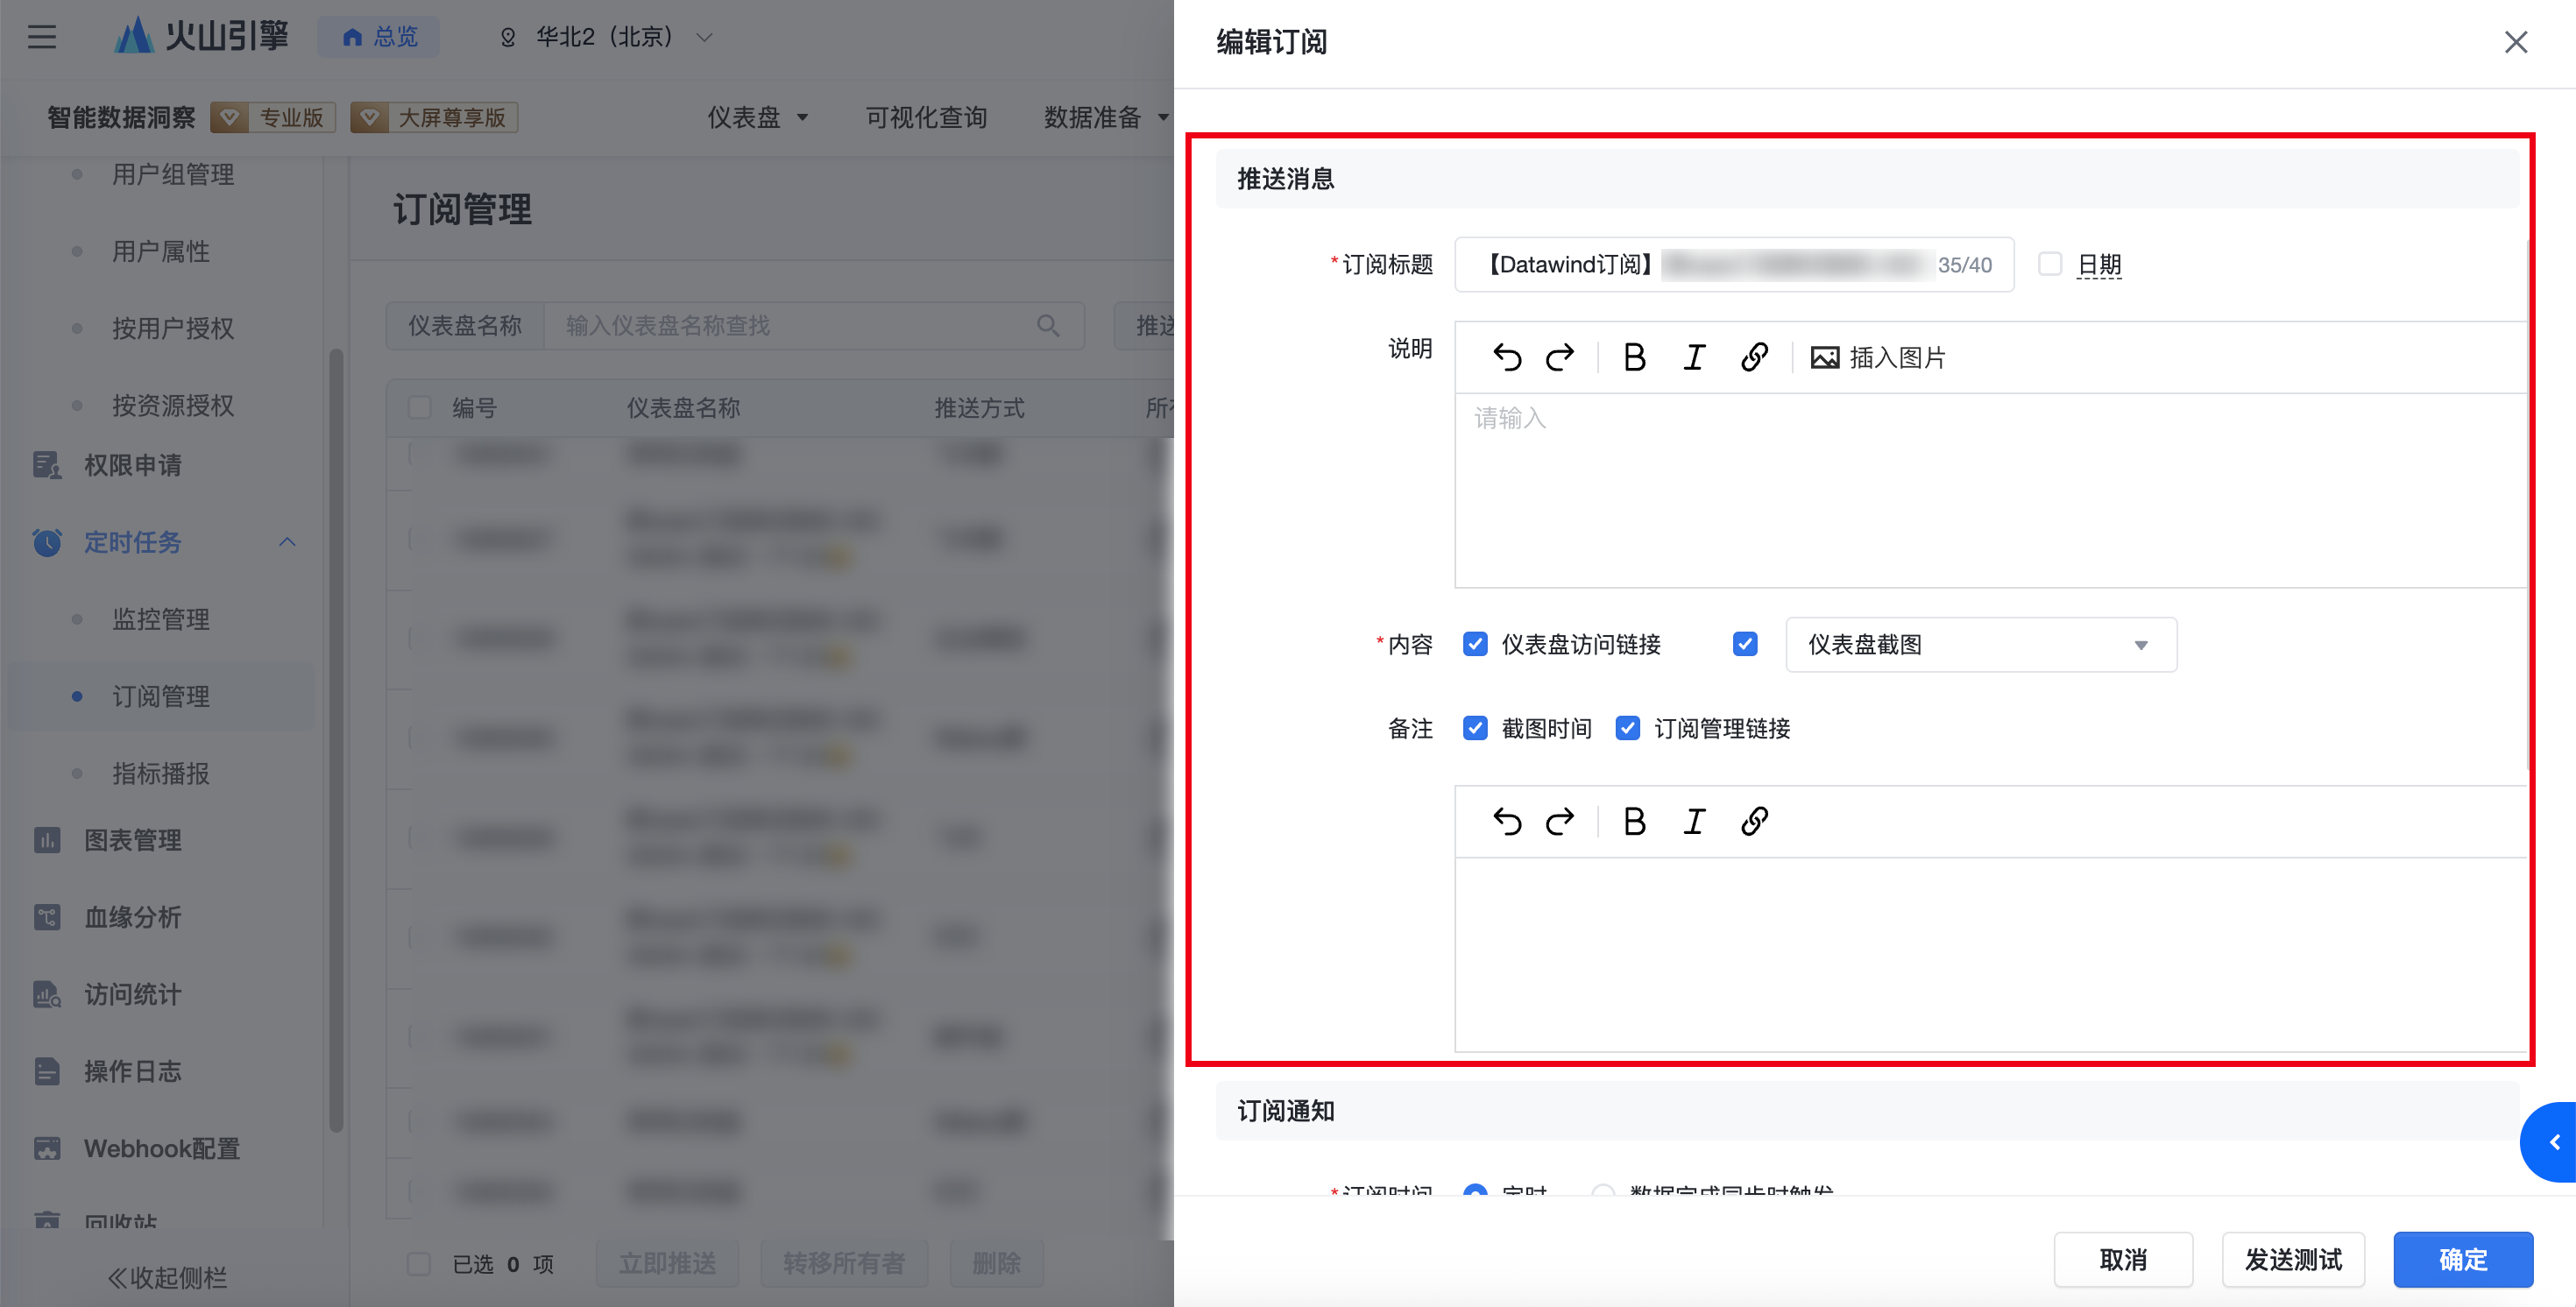Viewport: 2576px width, 1307px height.
Task: Insert link in 备注 editor toolbar
Action: tap(1754, 821)
